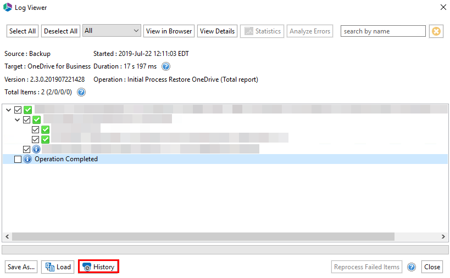Open View Details
The width and height of the screenshot is (450, 278).
(x=217, y=31)
